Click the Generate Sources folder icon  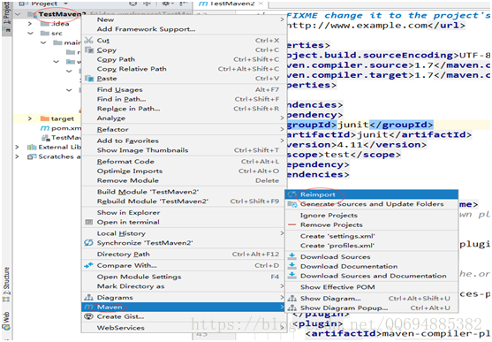tap(292, 204)
